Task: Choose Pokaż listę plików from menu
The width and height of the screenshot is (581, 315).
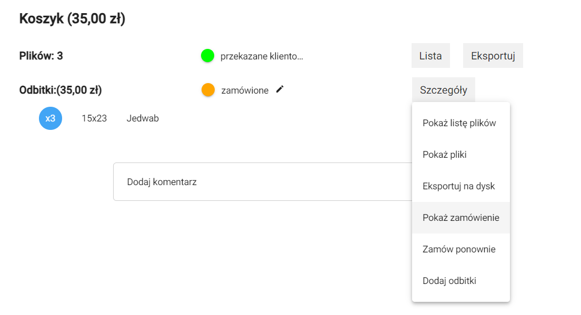Action: point(459,123)
